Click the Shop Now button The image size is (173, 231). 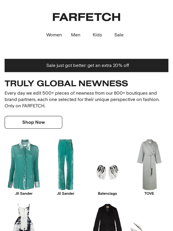click(33, 122)
